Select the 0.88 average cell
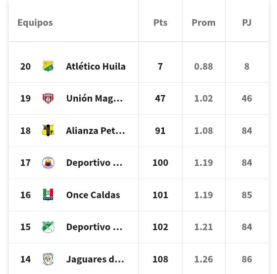Screen dimensions: 277x274 pyautogui.click(x=204, y=67)
